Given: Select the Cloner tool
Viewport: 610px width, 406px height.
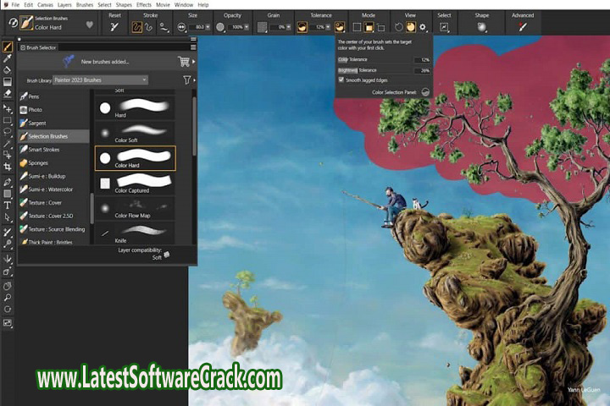Looking at the screenshot, I should point(8,233).
